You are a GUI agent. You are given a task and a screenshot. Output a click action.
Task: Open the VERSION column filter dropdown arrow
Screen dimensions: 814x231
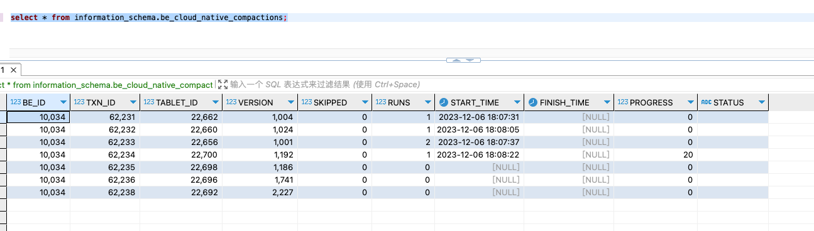pos(290,102)
